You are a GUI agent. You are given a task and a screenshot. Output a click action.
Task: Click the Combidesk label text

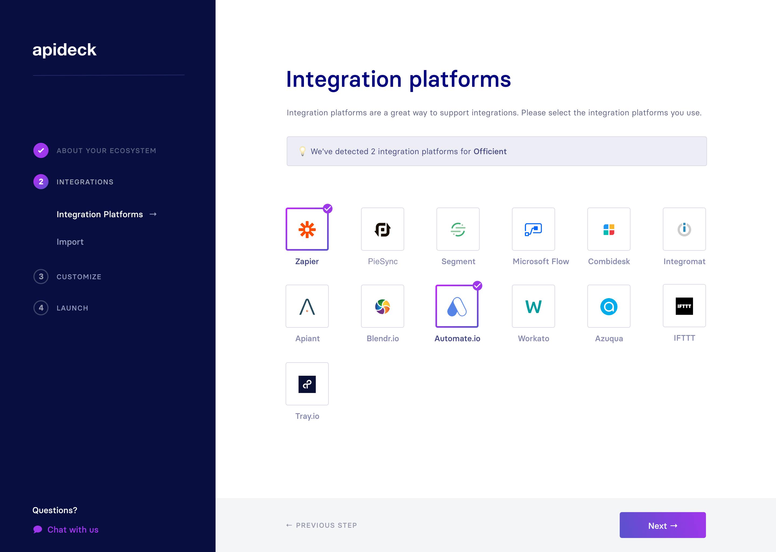pyautogui.click(x=609, y=261)
